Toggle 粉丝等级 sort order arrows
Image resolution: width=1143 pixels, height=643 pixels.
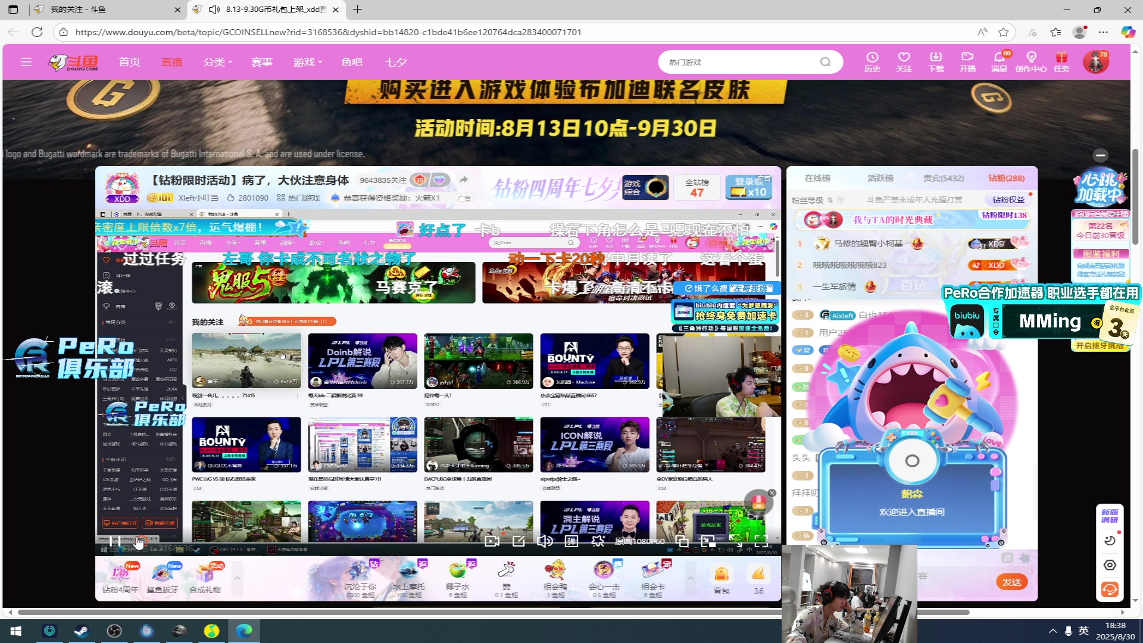click(x=830, y=200)
